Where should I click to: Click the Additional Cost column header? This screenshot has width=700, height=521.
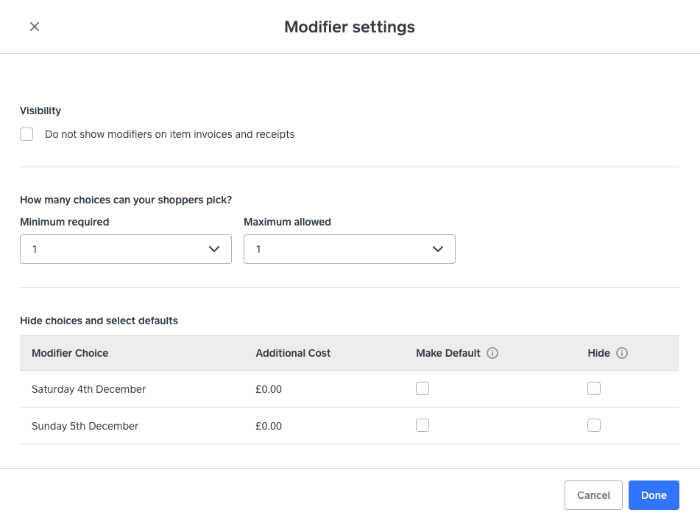click(293, 353)
